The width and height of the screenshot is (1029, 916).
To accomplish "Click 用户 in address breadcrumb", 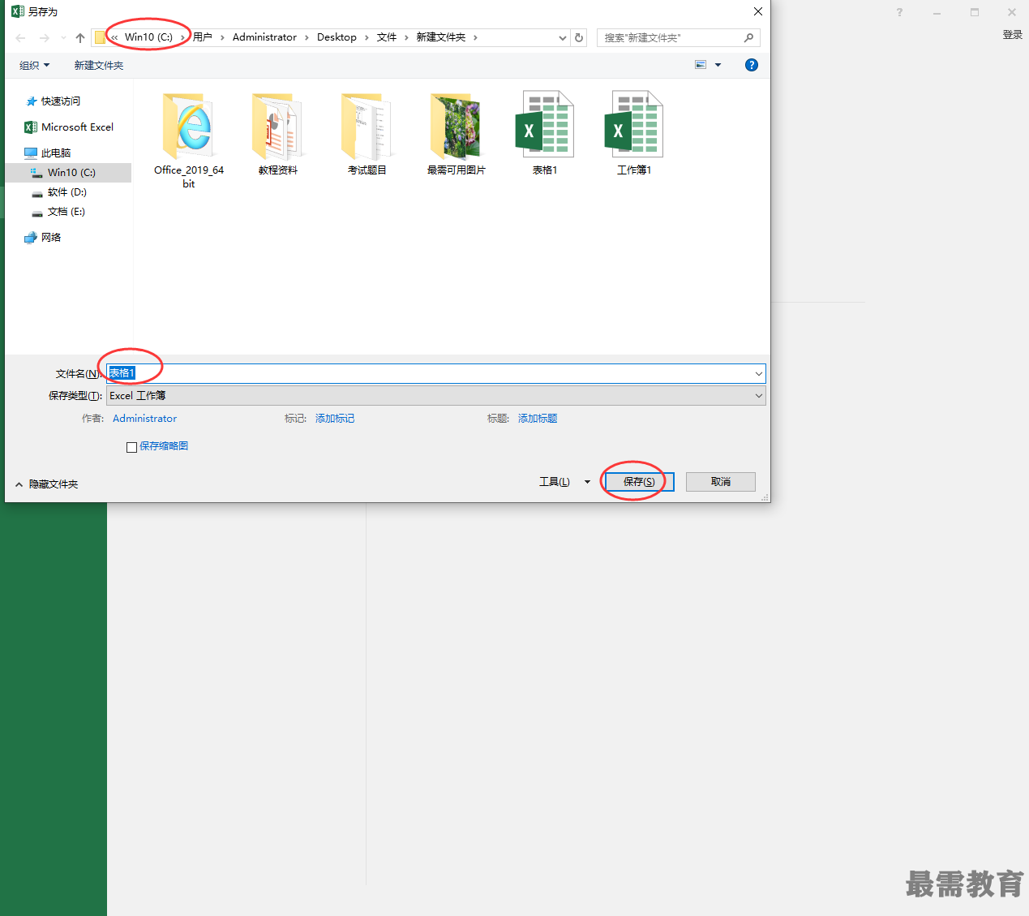I will (x=203, y=37).
